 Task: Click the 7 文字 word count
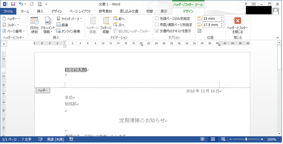click(27, 139)
